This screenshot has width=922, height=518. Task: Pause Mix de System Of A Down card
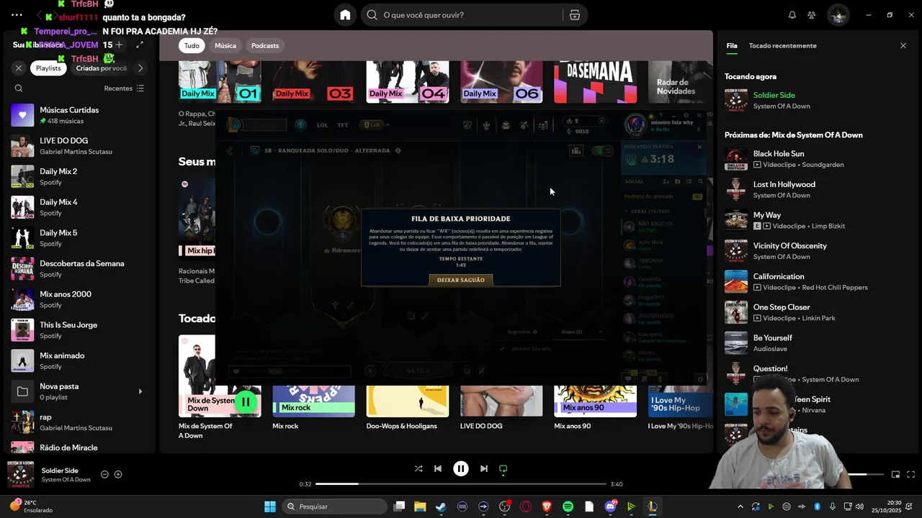tap(246, 402)
